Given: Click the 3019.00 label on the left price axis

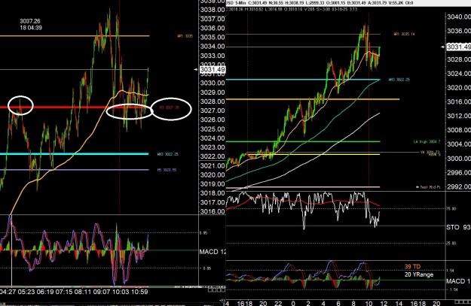Looking at the screenshot, I should tap(213, 184).
